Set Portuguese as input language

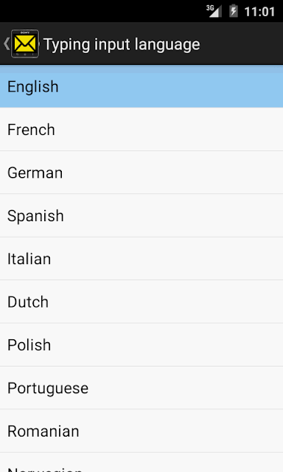(x=141, y=388)
